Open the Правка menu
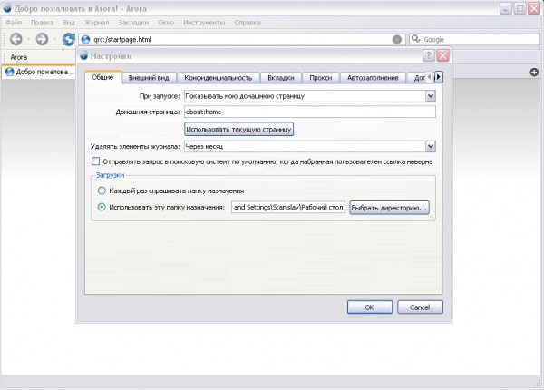 [x=43, y=23]
